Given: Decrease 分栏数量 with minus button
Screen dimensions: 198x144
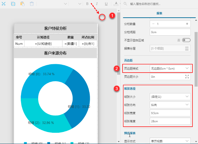Looking at the screenshot, I should point(153,24).
